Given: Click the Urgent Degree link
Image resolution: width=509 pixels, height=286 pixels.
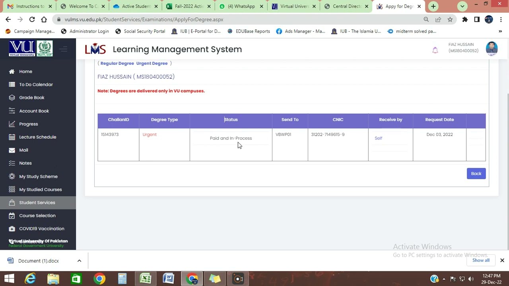Looking at the screenshot, I should 152,64.
